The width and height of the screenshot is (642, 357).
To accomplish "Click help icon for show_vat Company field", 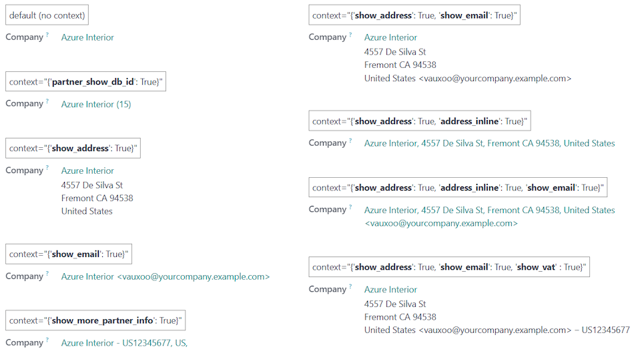I will pos(350,287).
